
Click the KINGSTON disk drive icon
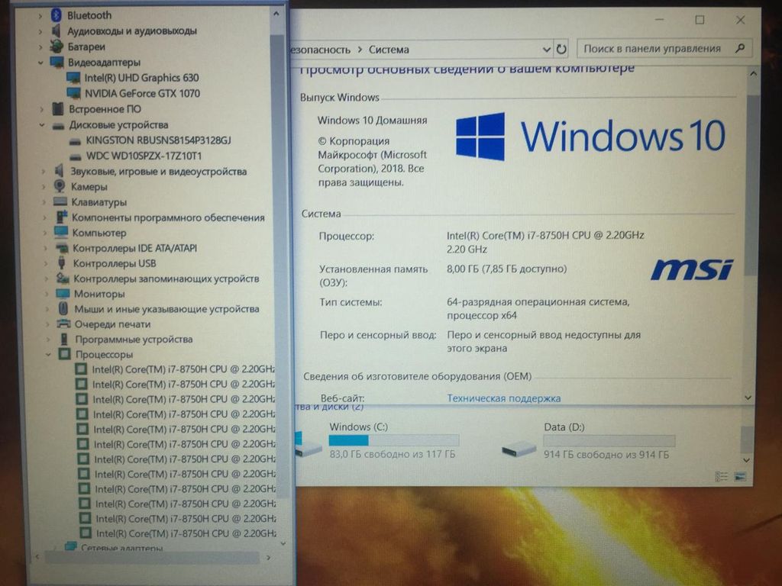[x=75, y=141]
